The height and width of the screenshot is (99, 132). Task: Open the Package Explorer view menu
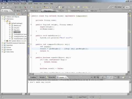[26, 14]
